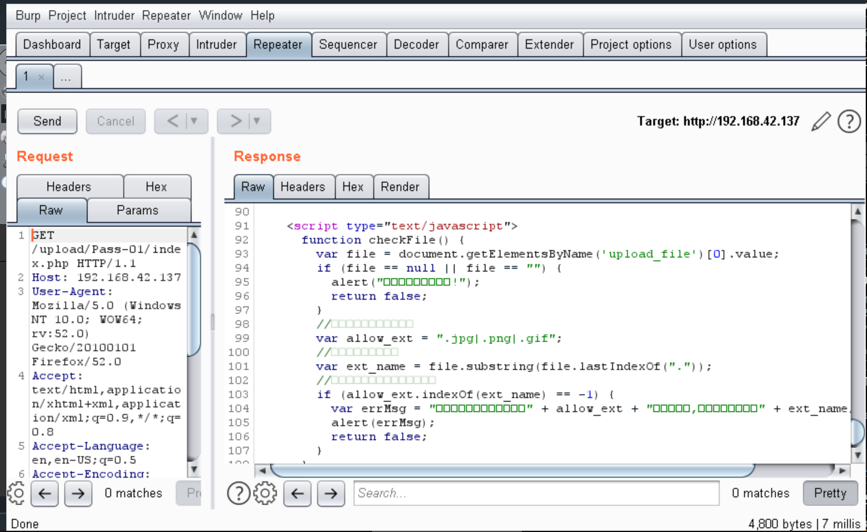
Task: Go to next match in request search
Action: (x=77, y=493)
